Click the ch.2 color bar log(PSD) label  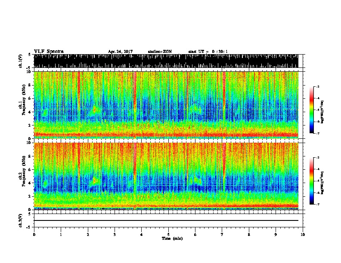tap(322, 183)
